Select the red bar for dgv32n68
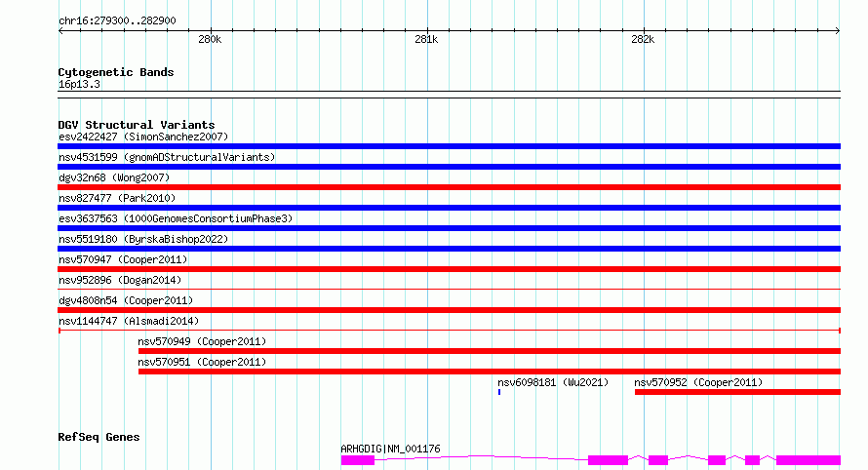Image resolution: width=868 pixels, height=470 pixels. click(x=449, y=187)
